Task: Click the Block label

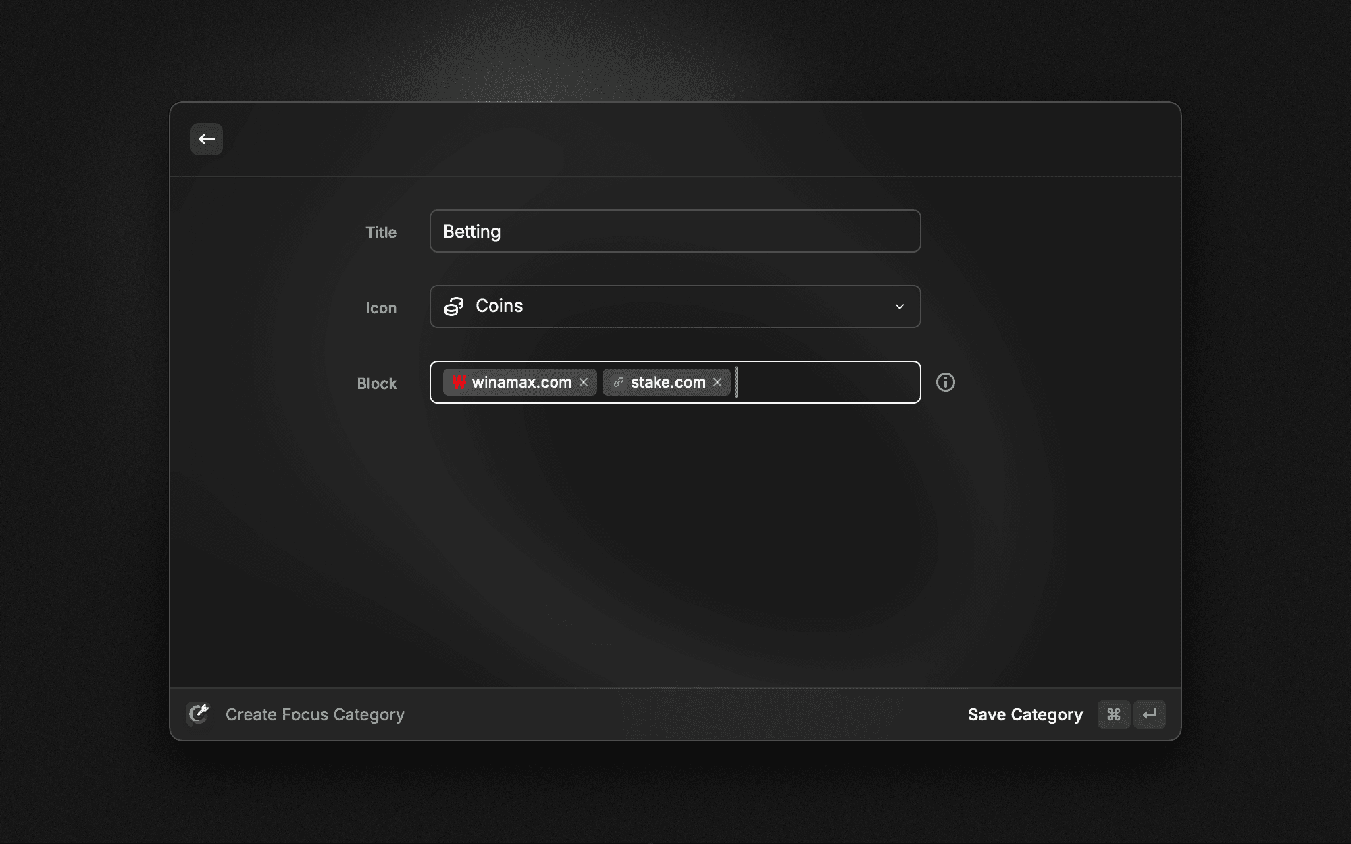Action: tap(377, 384)
